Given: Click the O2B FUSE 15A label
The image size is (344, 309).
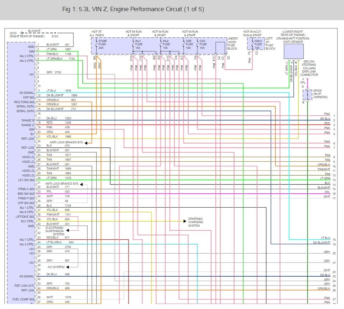Looking at the screenshot, I should (x=189, y=44).
